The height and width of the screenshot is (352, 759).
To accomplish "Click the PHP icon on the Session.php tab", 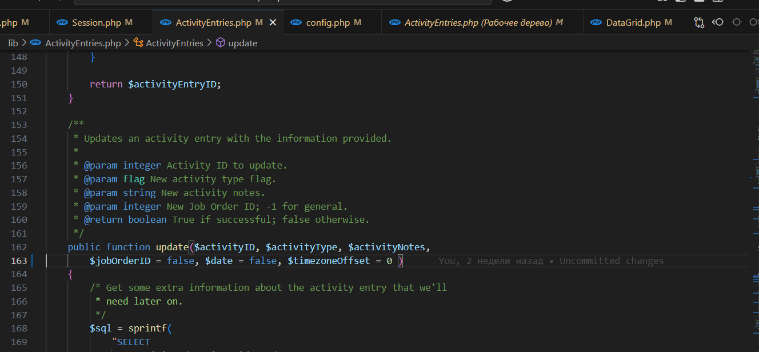I will 62,23.
